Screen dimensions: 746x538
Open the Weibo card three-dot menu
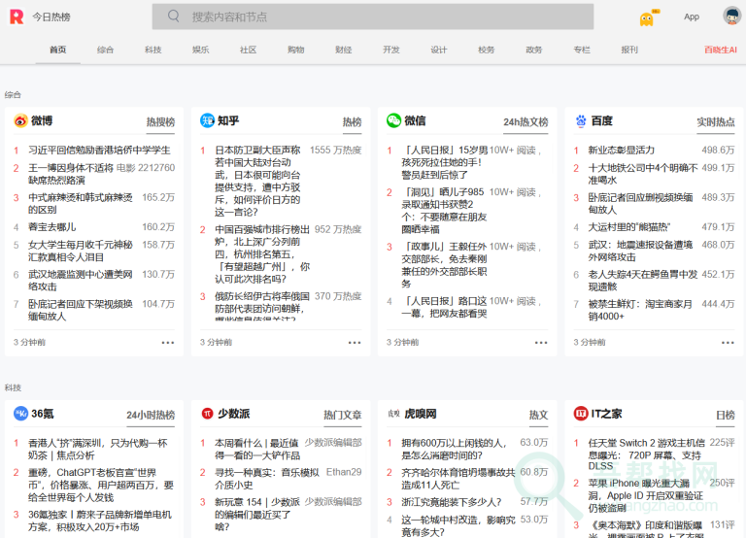tap(168, 343)
